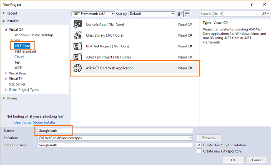Open the .NET Framework 4.6.1 dropdown
271x165 pixels.
pos(93,14)
